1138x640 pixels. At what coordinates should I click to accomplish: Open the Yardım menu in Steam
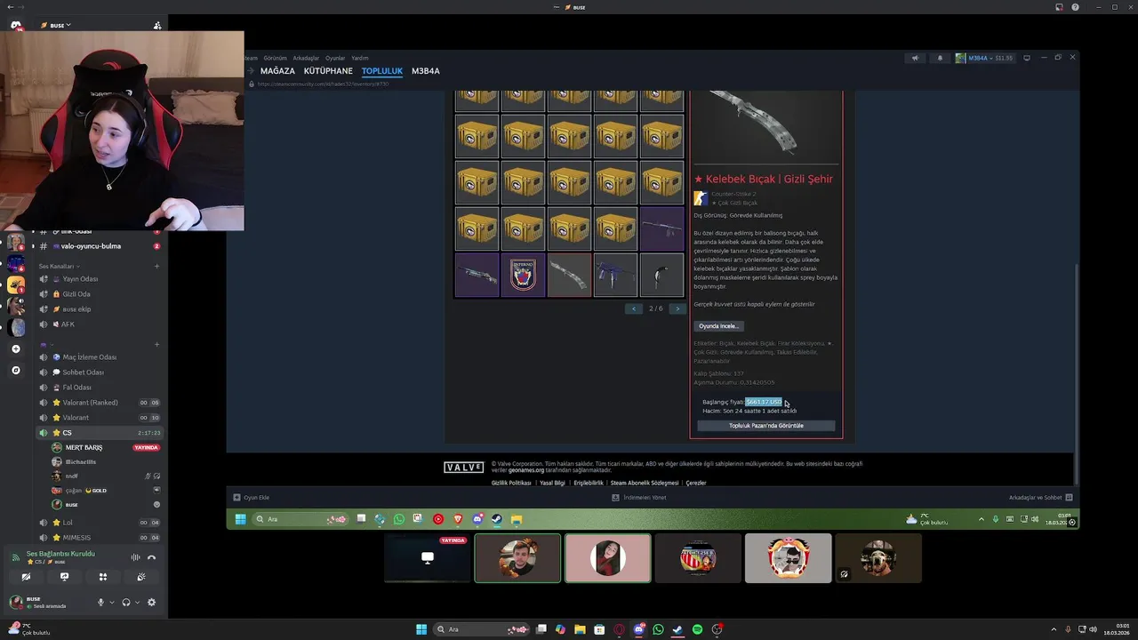coord(360,58)
